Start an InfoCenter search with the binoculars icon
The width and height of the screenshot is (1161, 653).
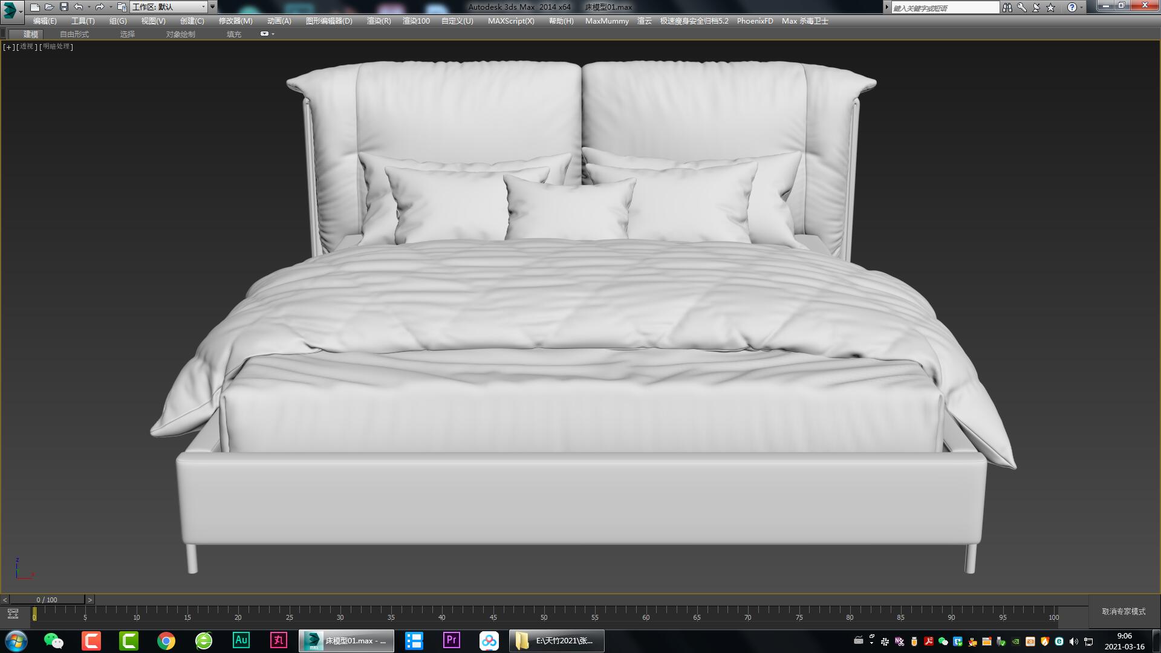click(x=1007, y=7)
